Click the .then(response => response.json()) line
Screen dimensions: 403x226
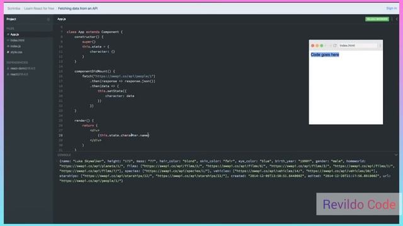click(123, 81)
